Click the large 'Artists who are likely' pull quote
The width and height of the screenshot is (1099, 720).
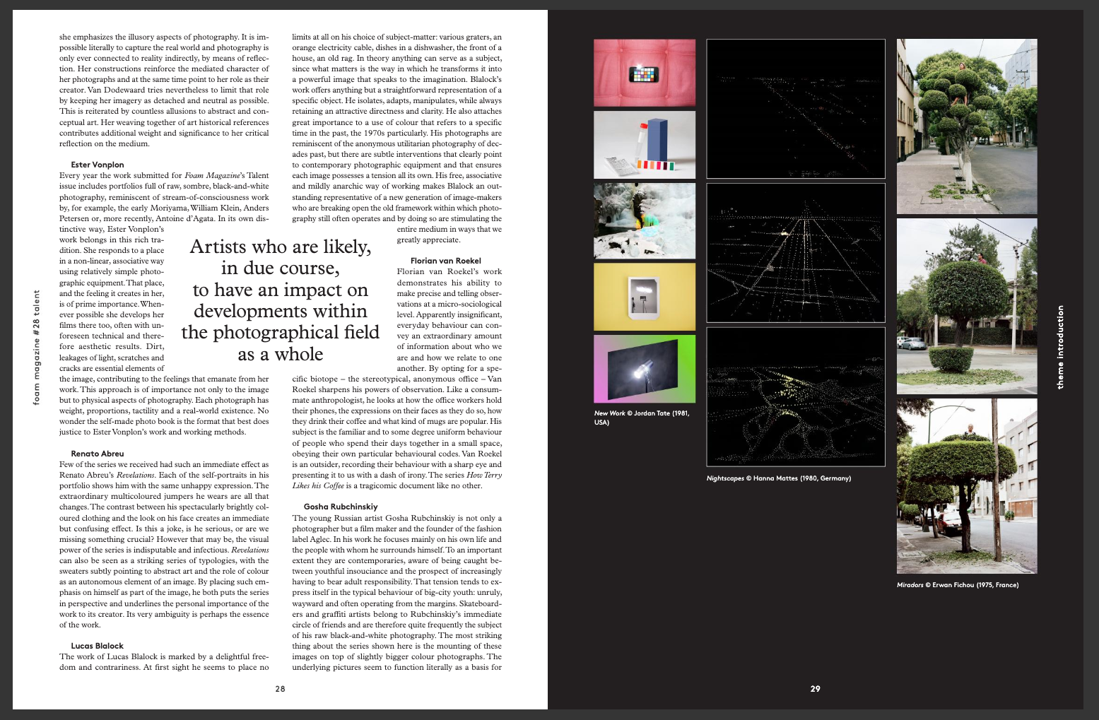point(281,300)
